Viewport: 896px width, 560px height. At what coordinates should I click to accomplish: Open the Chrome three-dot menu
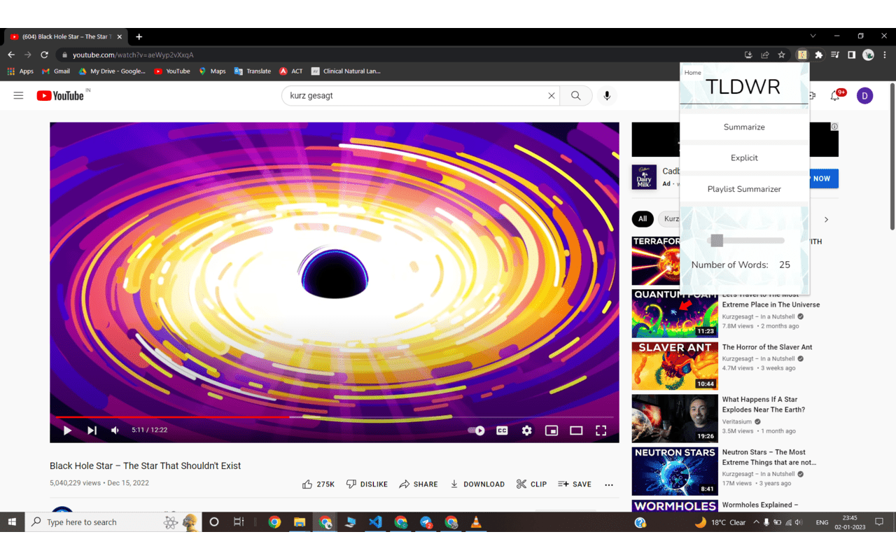pyautogui.click(x=885, y=55)
